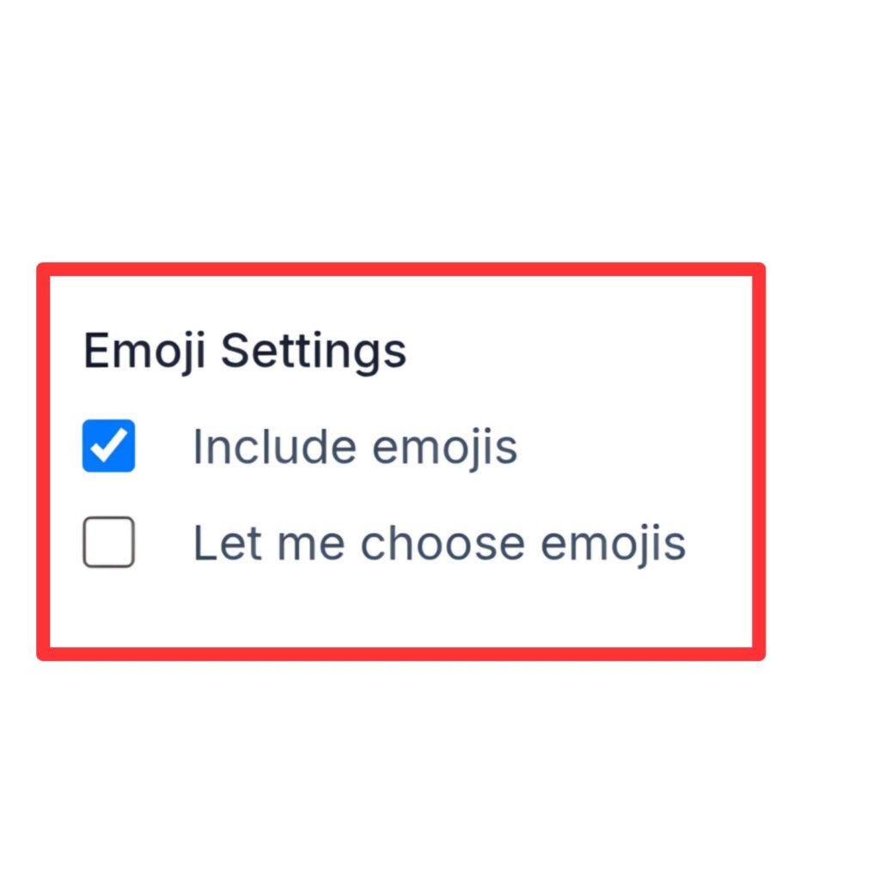Select the Include emojis label text
Image resolution: width=880 pixels, height=880 pixels.
click(355, 446)
